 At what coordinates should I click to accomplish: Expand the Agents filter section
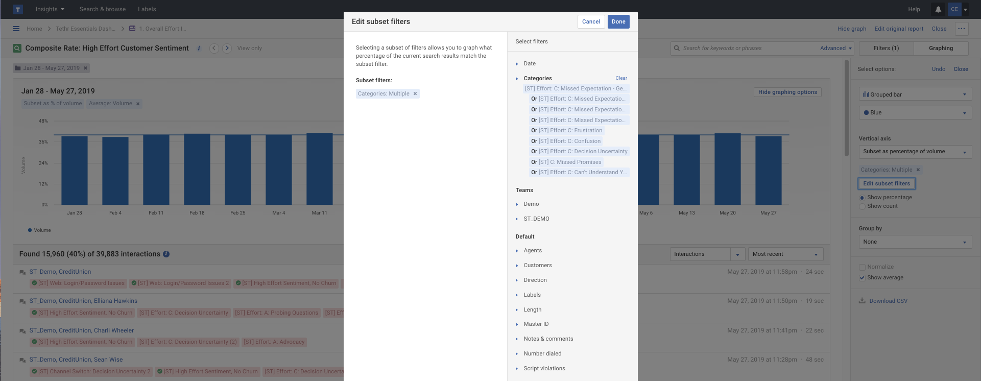click(x=517, y=251)
